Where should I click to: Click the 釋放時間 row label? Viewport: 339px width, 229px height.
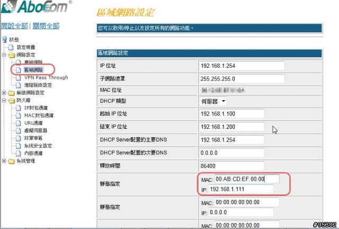[110, 166]
